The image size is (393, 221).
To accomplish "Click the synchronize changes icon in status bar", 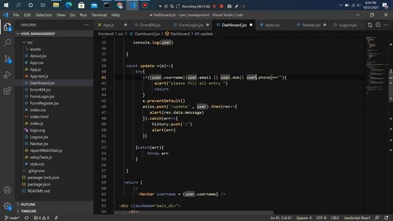I will point(26,218).
